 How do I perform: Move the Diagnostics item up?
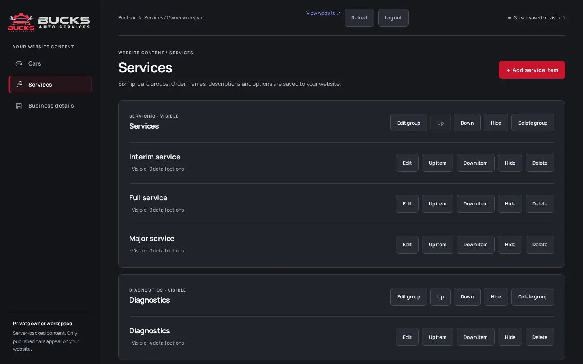[438, 337]
